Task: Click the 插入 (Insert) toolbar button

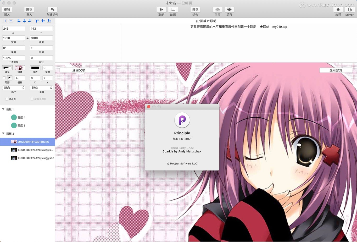Action: [7, 9]
